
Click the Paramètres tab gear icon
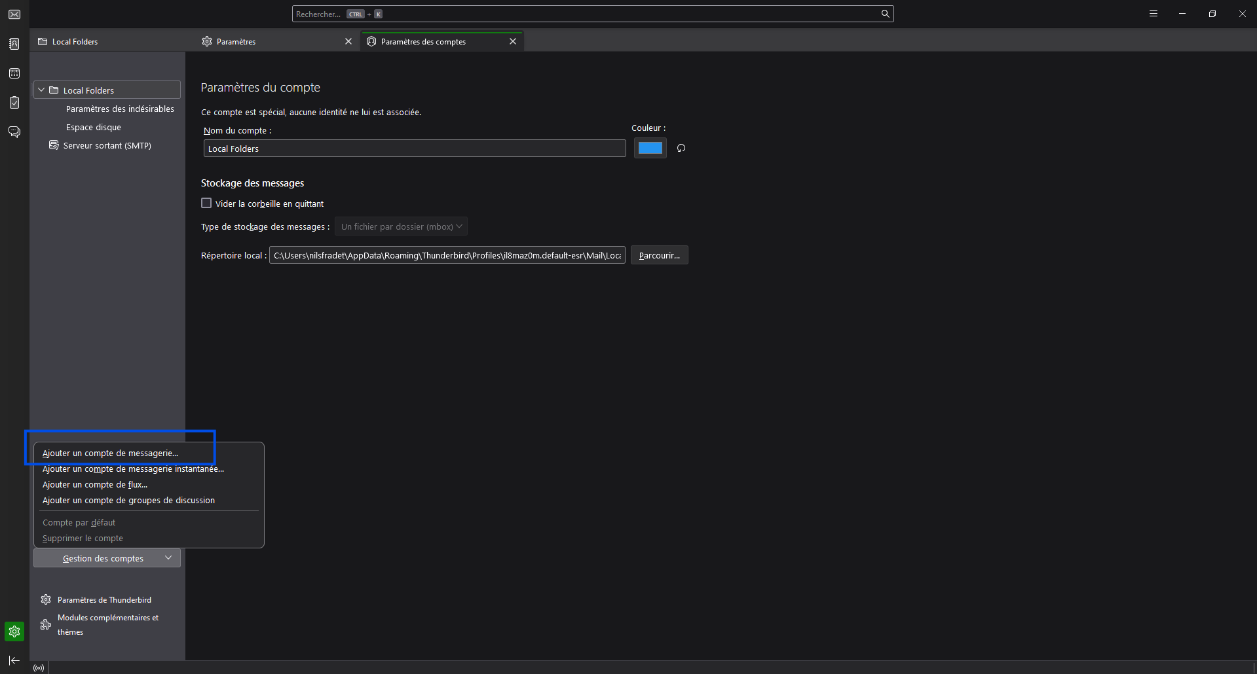coord(207,41)
